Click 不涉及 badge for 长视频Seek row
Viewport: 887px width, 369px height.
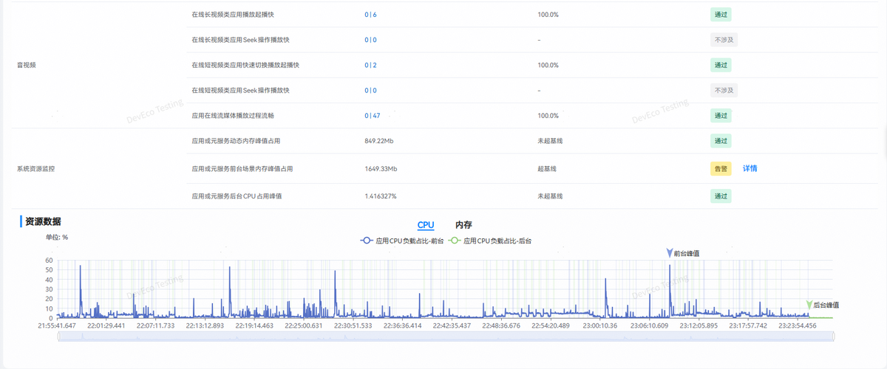tap(724, 40)
